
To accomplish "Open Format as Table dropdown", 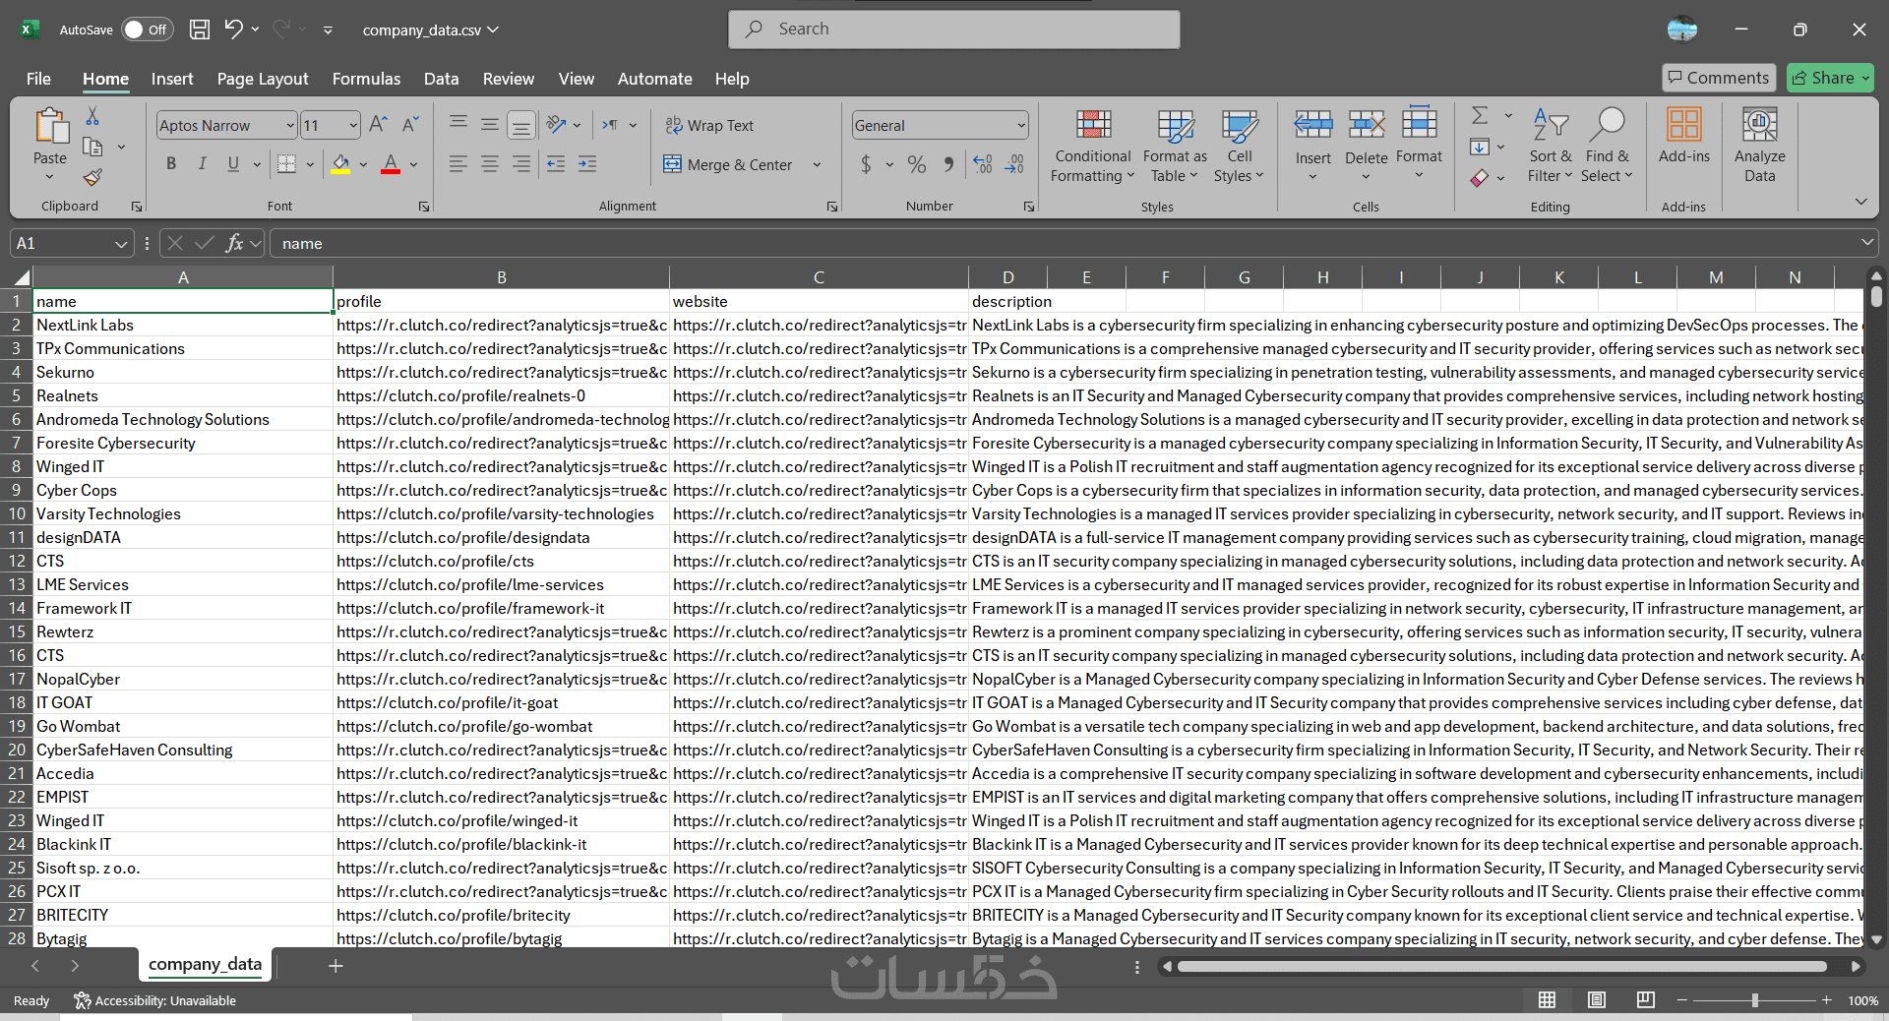I will coord(1175,147).
